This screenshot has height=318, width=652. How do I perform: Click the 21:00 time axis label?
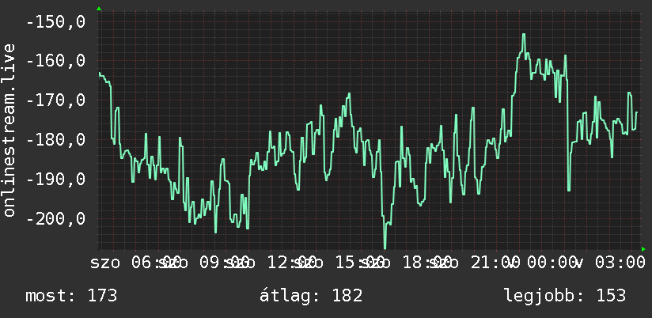[495, 263]
